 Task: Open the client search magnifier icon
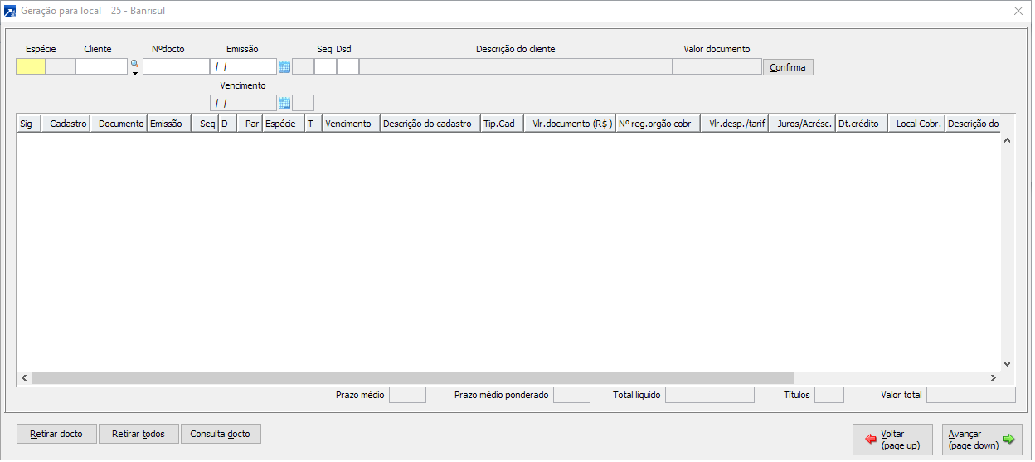tap(134, 64)
